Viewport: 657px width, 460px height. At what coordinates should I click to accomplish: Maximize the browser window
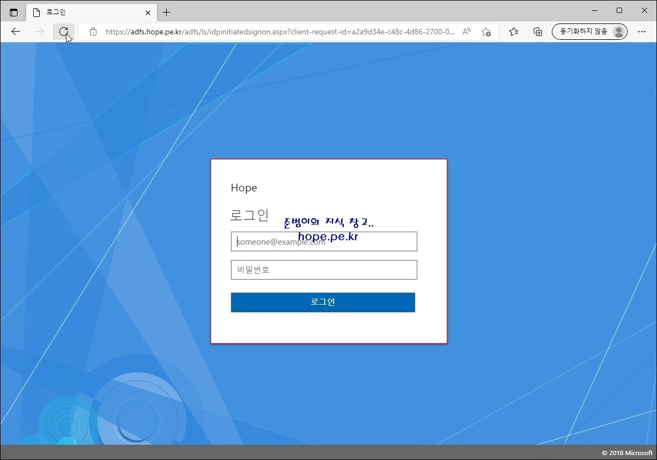pos(619,10)
